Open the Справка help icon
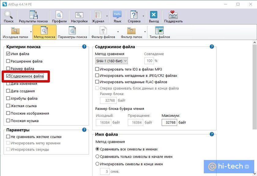The height and width of the screenshot is (176, 257). (134, 17)
